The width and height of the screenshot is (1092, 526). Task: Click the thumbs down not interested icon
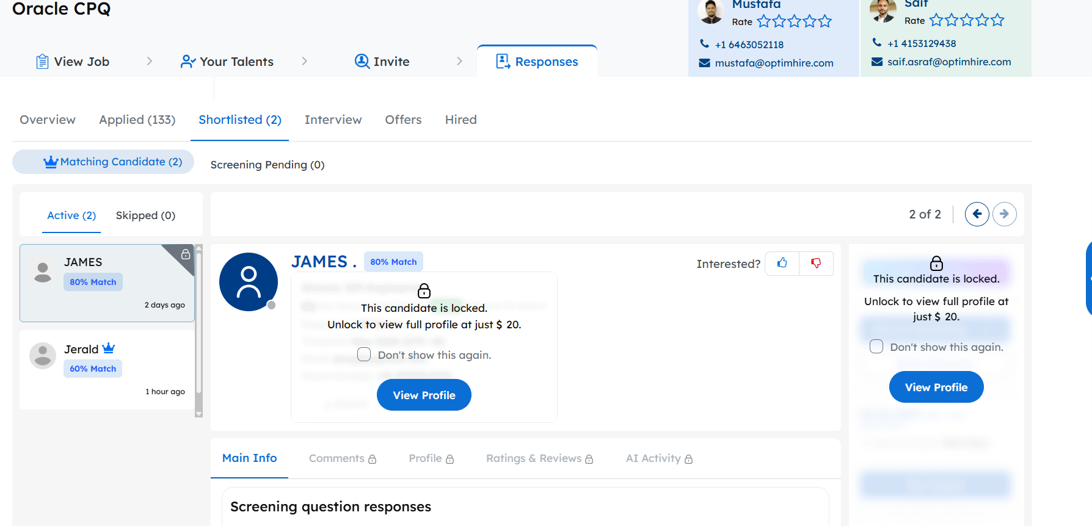(x=816, y=263)
